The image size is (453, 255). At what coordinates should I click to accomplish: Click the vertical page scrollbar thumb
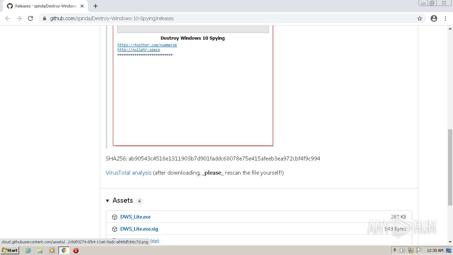point(450,167)
